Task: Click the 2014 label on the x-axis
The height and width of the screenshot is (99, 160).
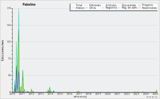Action: click(x=50, y=94)
